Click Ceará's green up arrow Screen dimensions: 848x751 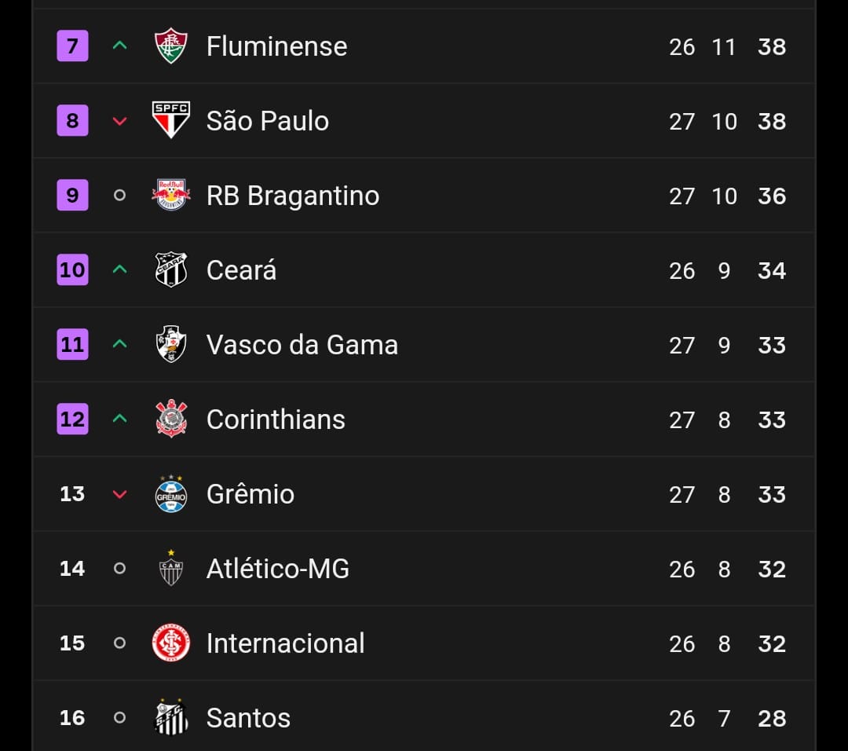(x=119, y=269)
